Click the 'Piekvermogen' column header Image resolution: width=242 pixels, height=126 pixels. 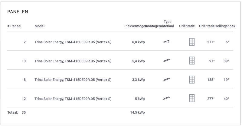pos(135,26)
